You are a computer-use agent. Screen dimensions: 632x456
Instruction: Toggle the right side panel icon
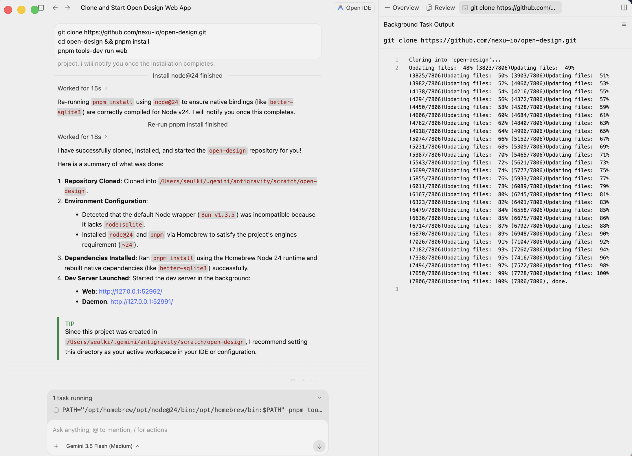[x=624, y=8]
